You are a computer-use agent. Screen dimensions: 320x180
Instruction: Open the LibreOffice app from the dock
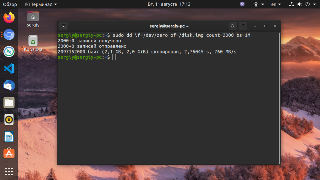[9, 137]
